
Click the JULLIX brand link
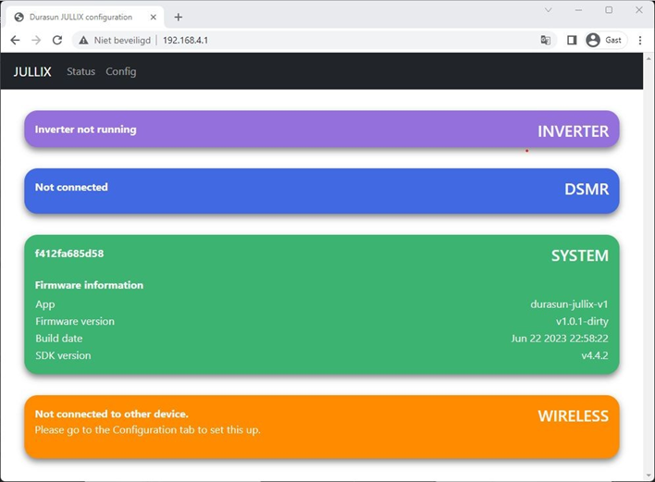(32, 71)
